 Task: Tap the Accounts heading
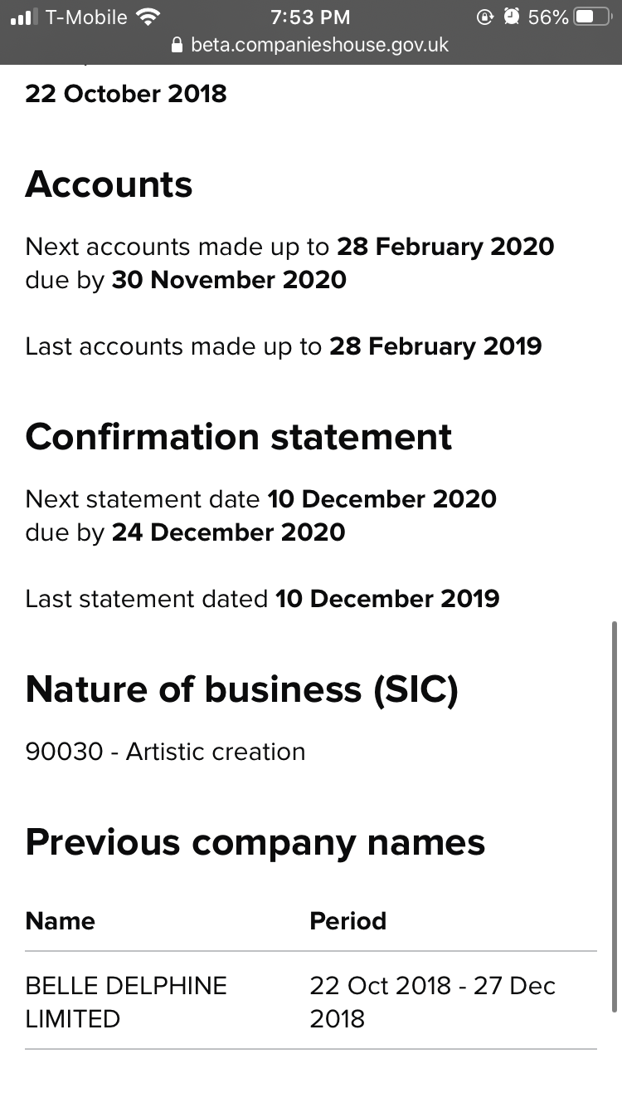coord(109,184)
